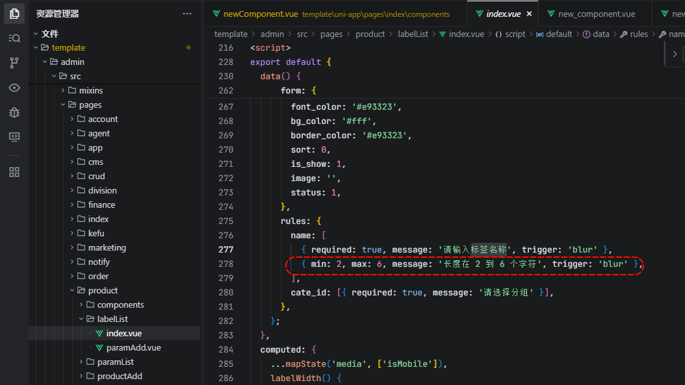Click the Vue icon on newComponent.vue tab

tap(216, 14)
